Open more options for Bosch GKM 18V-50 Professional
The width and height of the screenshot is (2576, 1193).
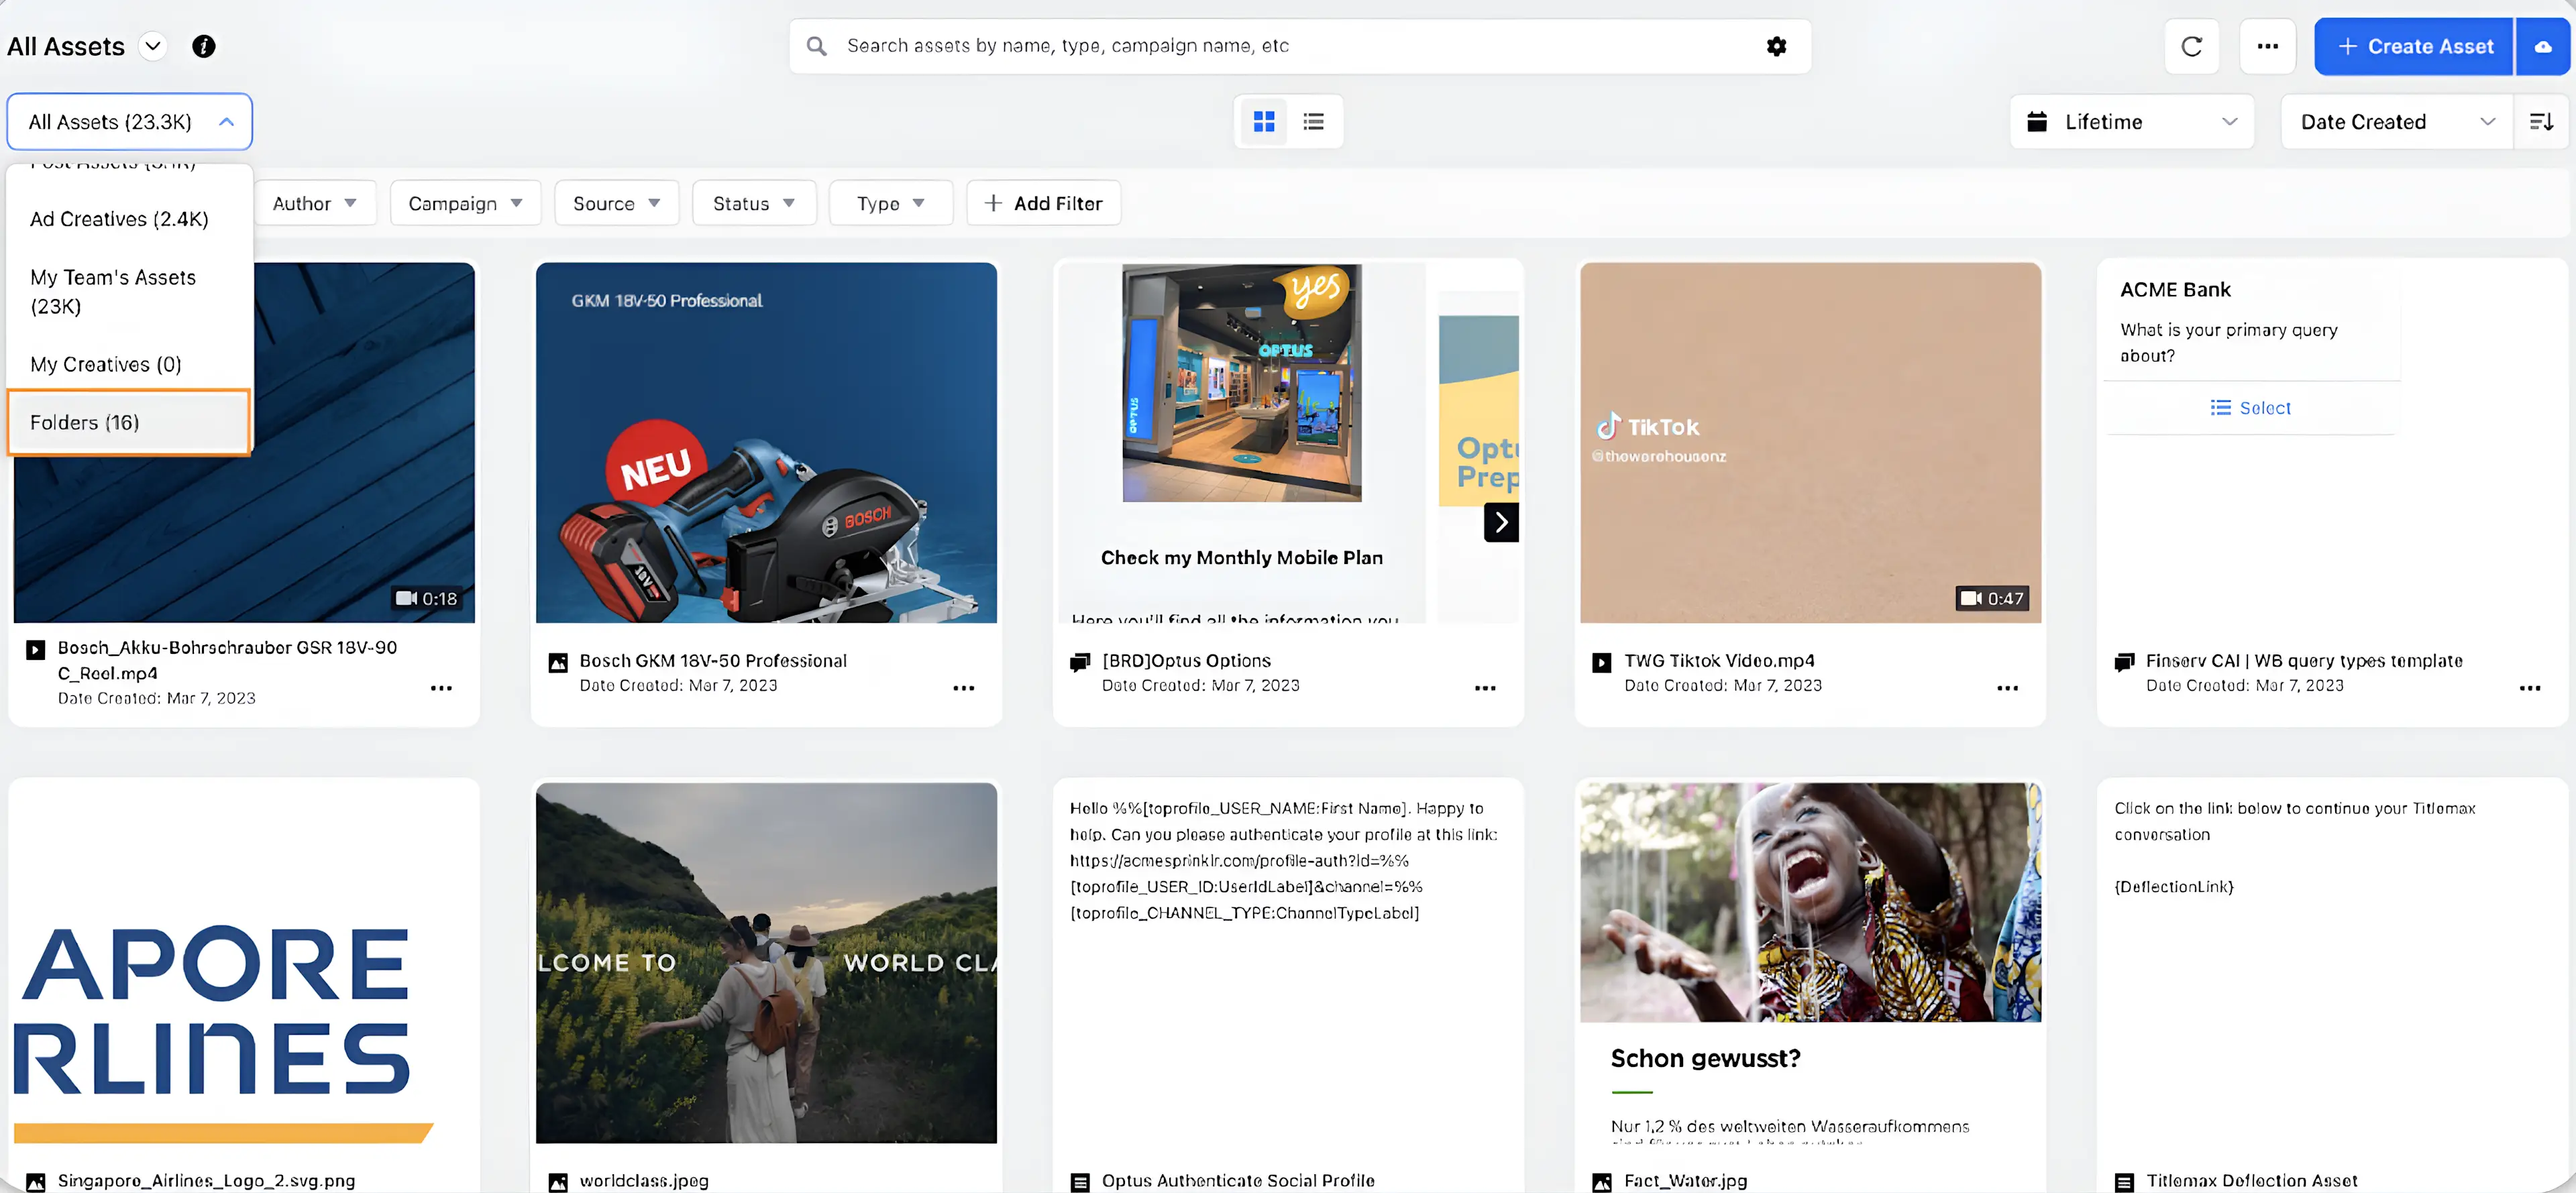[x=963, y=688]
